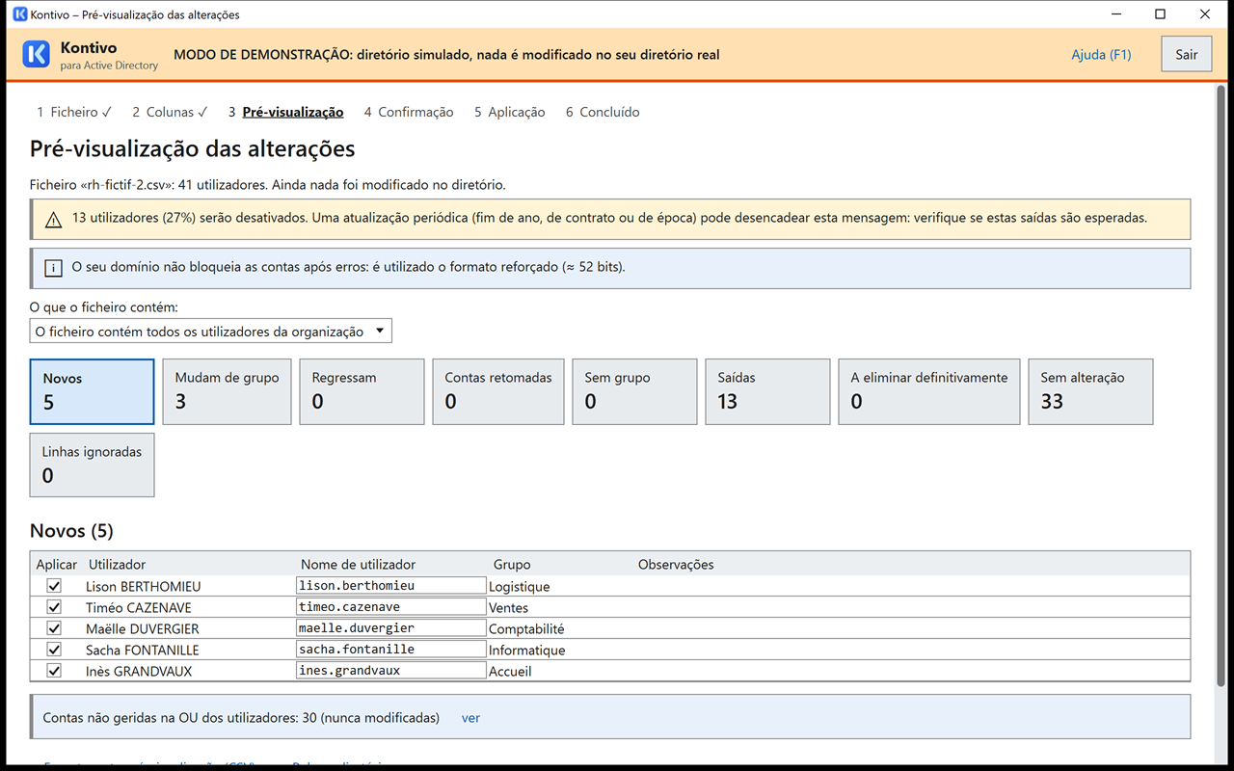
Task: Select step 3 Pré-visualização
Action: tap(285, 112)
